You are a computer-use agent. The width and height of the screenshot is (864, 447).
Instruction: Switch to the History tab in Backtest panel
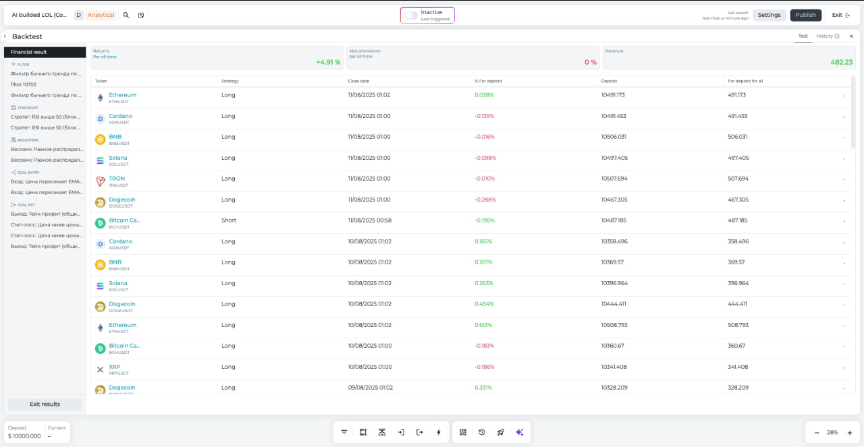tap(825, 36)
